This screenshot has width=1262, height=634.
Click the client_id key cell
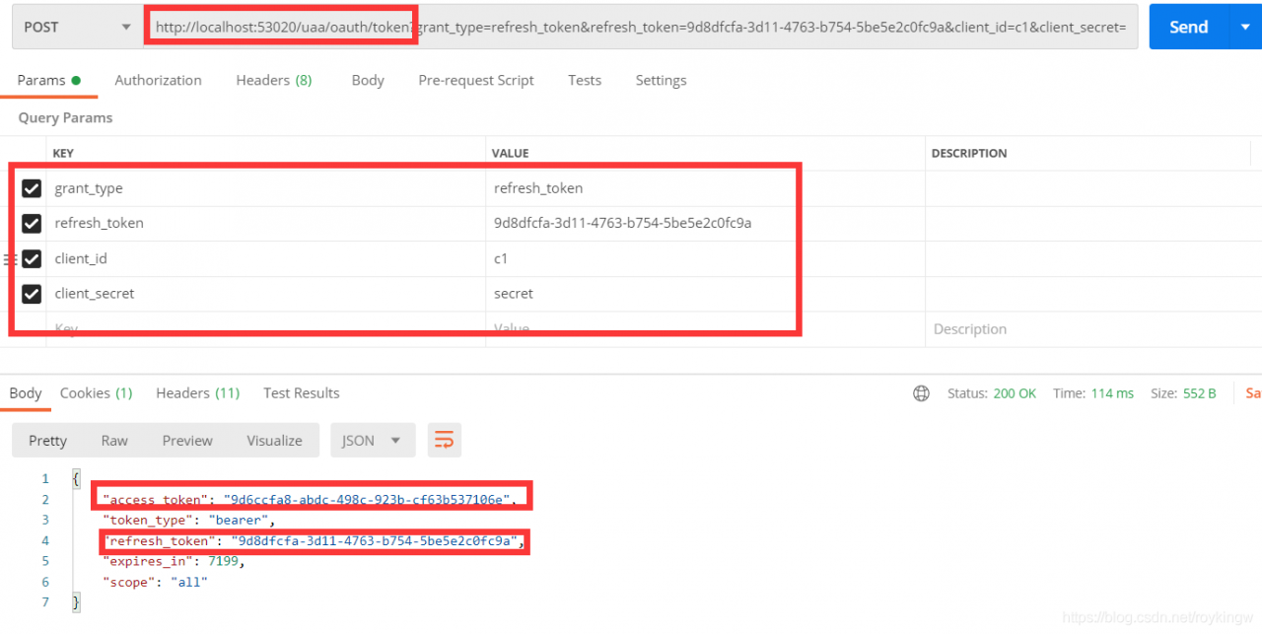point(266,258)
